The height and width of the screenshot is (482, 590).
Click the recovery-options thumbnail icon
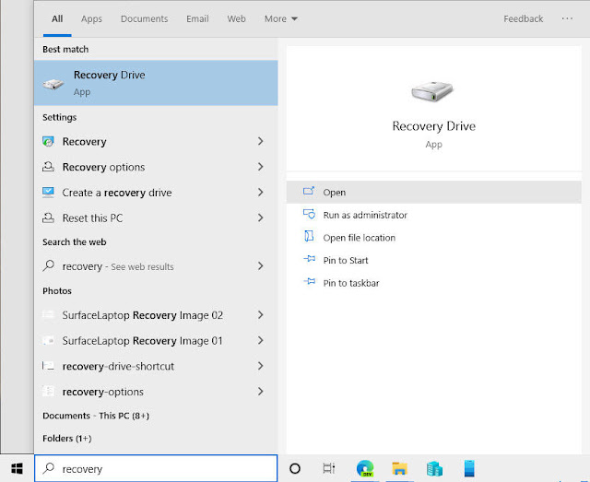click(48, 392)
